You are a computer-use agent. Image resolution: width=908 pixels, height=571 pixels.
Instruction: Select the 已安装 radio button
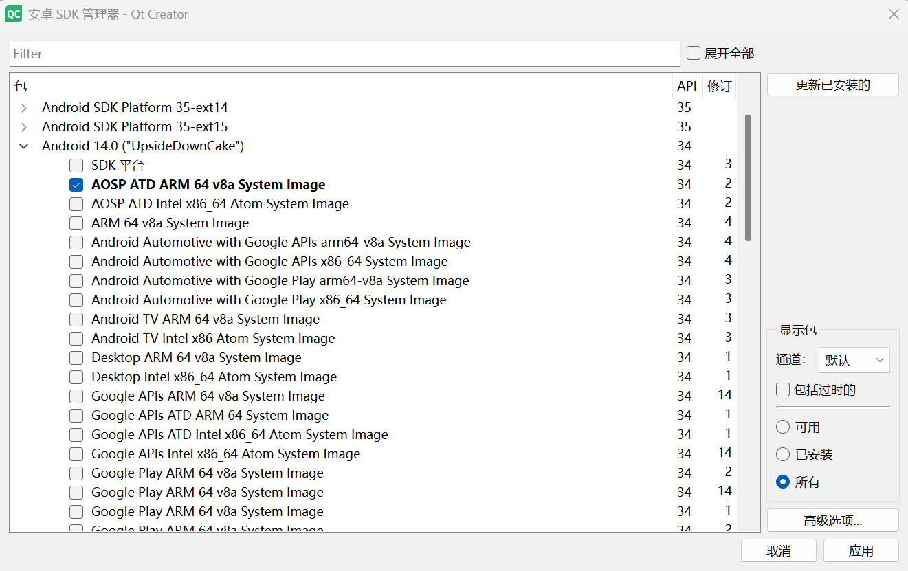click(x=782, y=454)
